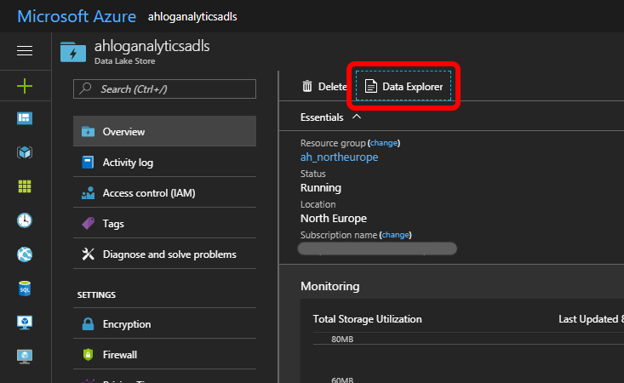Open Diagnose and solve problems item
Image resolution: width=624 pixels, height=383 pixels.
click(164, 254)
